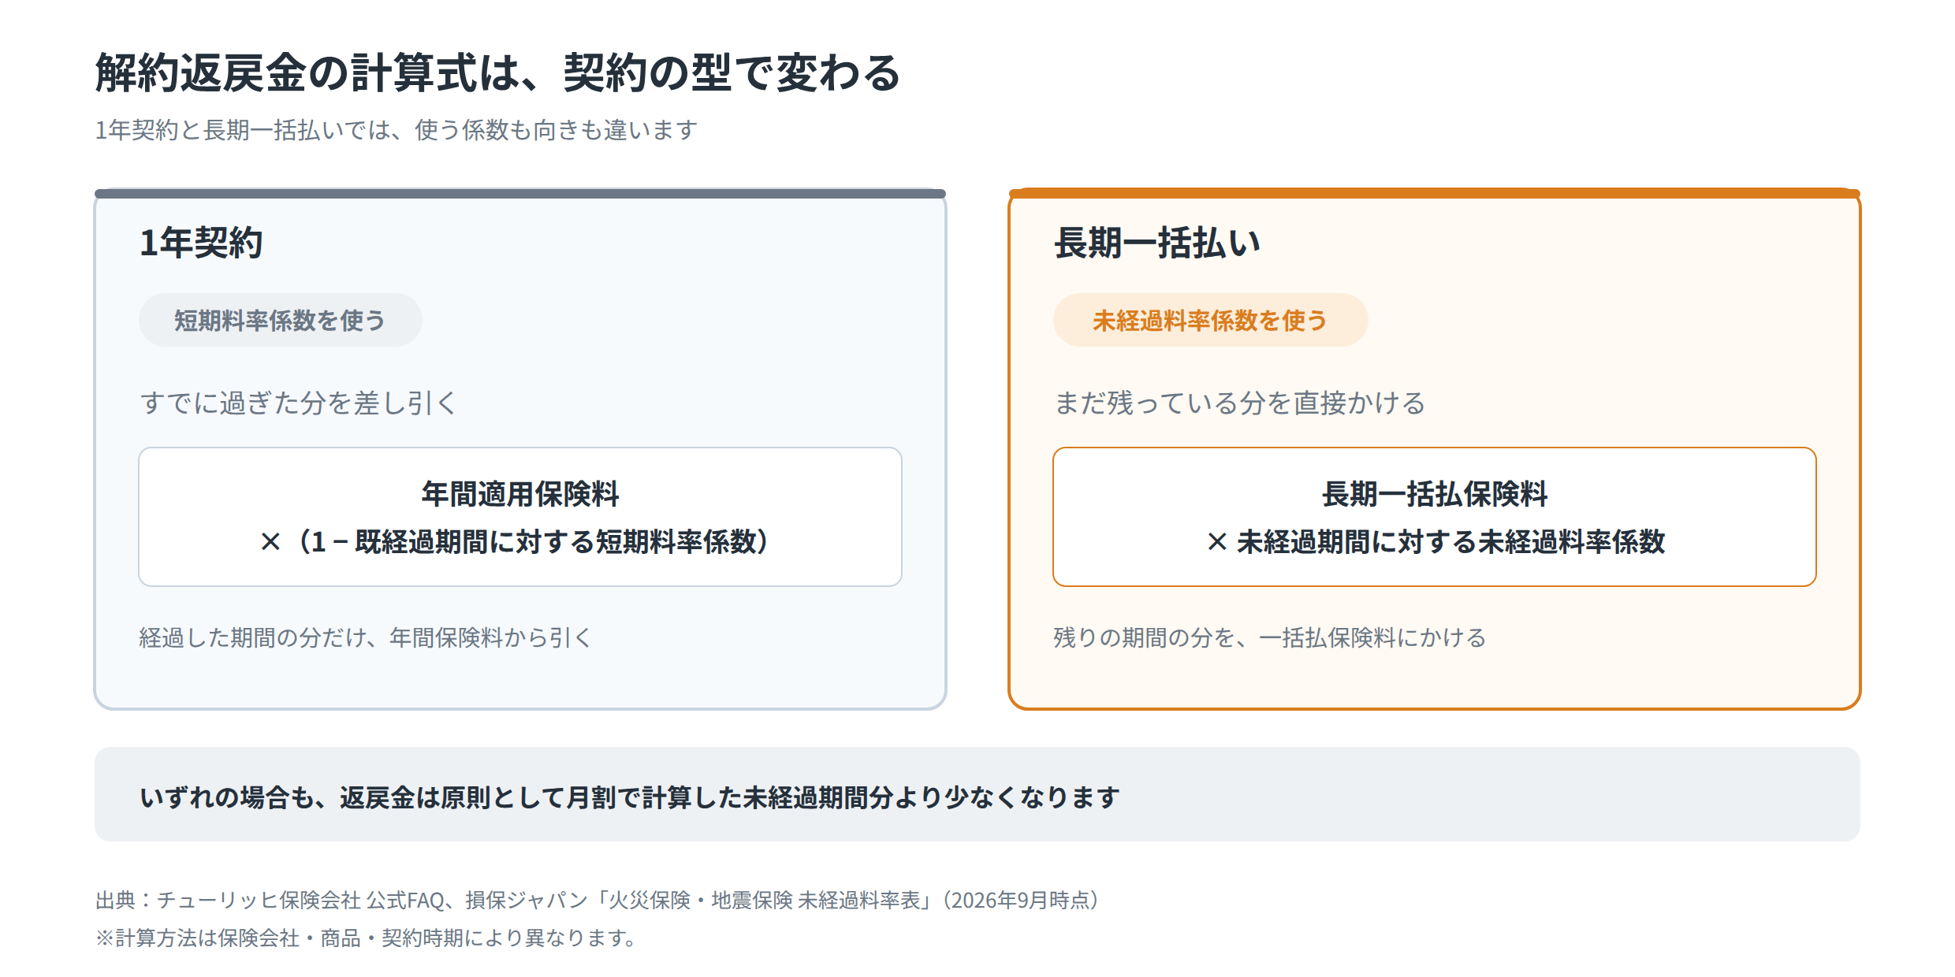Click the subtitle 1年契約と長期一括払いでは、使う係数も向きも違います

pos(397,130)
